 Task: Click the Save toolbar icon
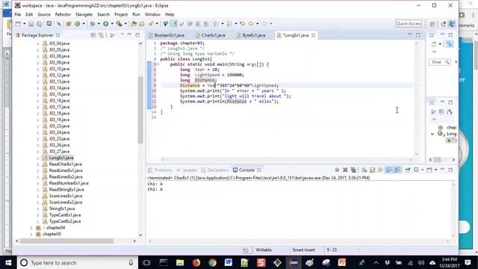coord(31,24)
